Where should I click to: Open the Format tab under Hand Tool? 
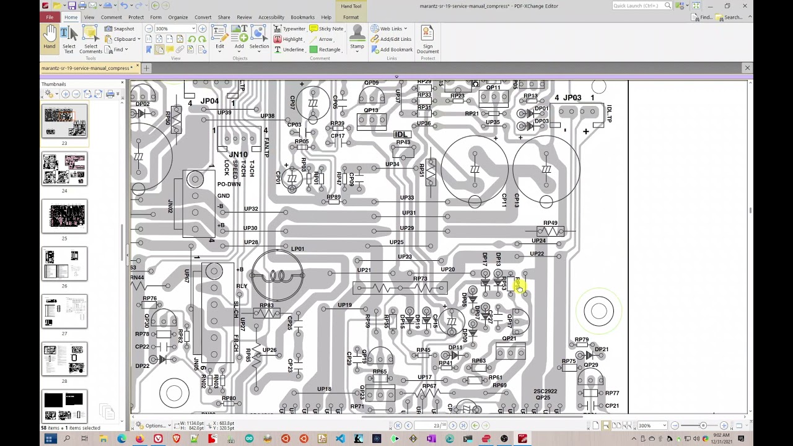click(x=351, y=17)
